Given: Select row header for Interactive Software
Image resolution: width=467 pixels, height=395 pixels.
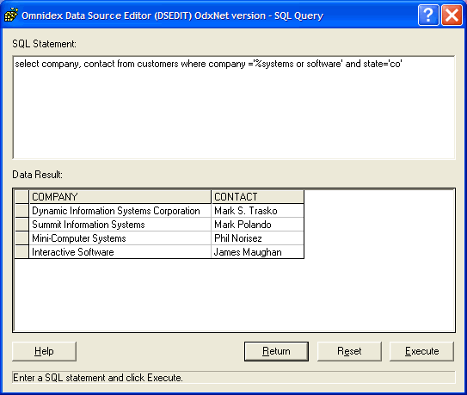Looking at the screenshot, I should point(22,252).
